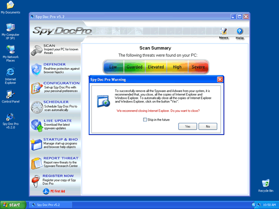The width and height of the screenshot is (279, 209).
Task: Open the News icon in header
Action: pos(224,32)
